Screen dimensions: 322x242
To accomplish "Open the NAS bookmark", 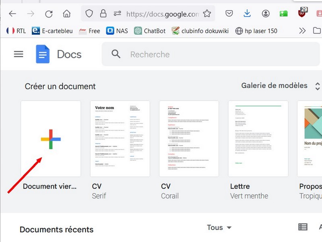I will (x=117, y=31).
